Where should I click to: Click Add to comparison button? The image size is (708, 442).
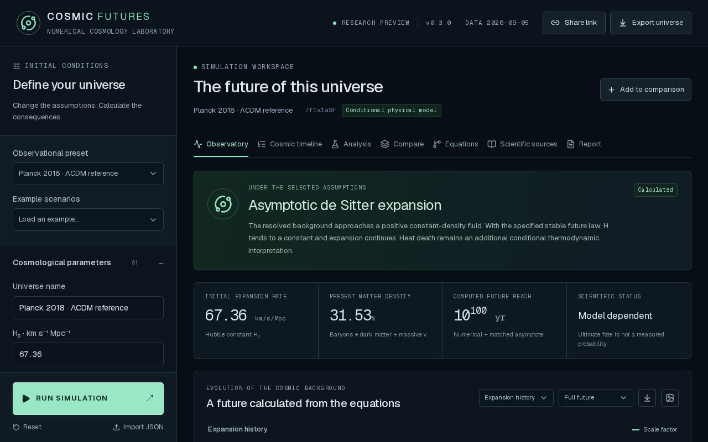pos(645,90)
